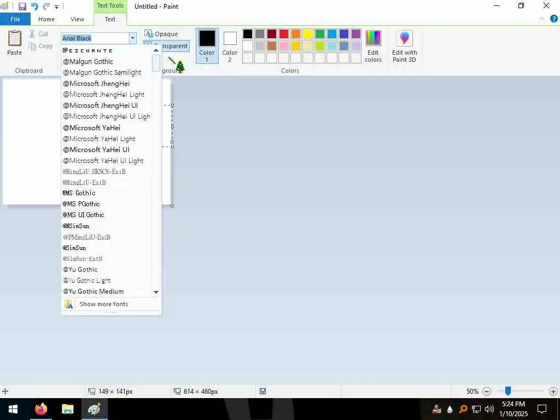560x420 pixels.
Task: Select @Microsoft YaHei UI Light font
Action: (107, 161)
